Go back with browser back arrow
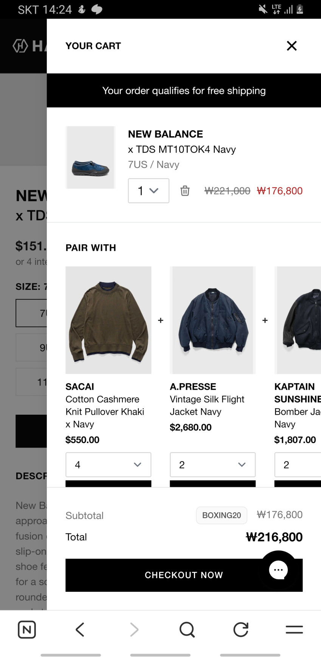Viewport: 321px width, 661px height. pyautogui.click(x=80, y=630)
